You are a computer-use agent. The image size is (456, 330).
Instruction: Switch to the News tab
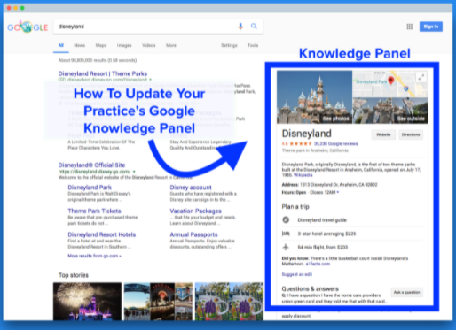tap(80, 45)
